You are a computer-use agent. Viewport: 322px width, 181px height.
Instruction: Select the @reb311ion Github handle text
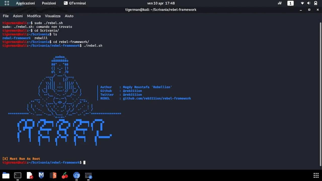click(132, 91)
